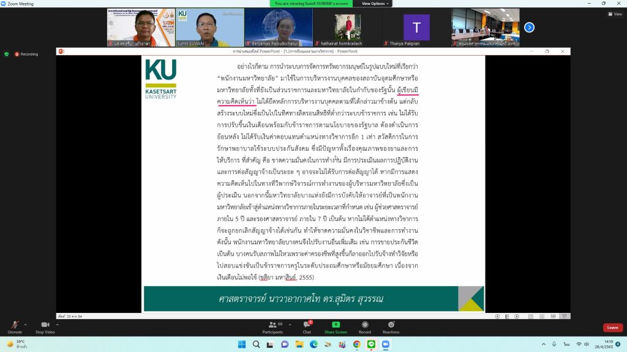Click the green encryption shield icon
Image resolution: width=627 pixels, height=352 pixels.
(x=7, y=54)
